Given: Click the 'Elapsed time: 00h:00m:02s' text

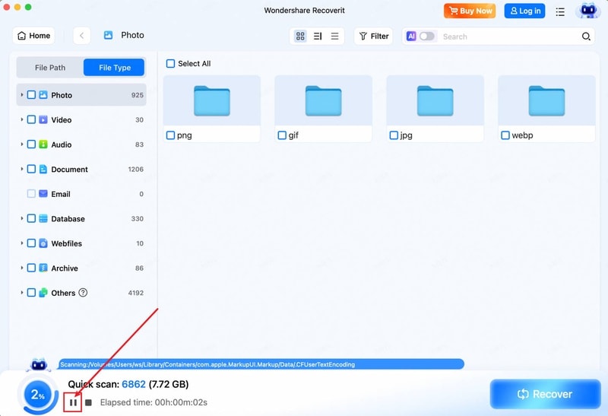Looking at the screenshot, I should [x=154, y=402].
